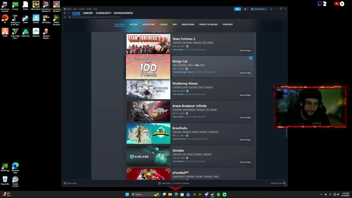352x198 pixels.
Task: Launch Tom Clancy's Rainbow Six desktop icon
Action: (x=46, y=7)
